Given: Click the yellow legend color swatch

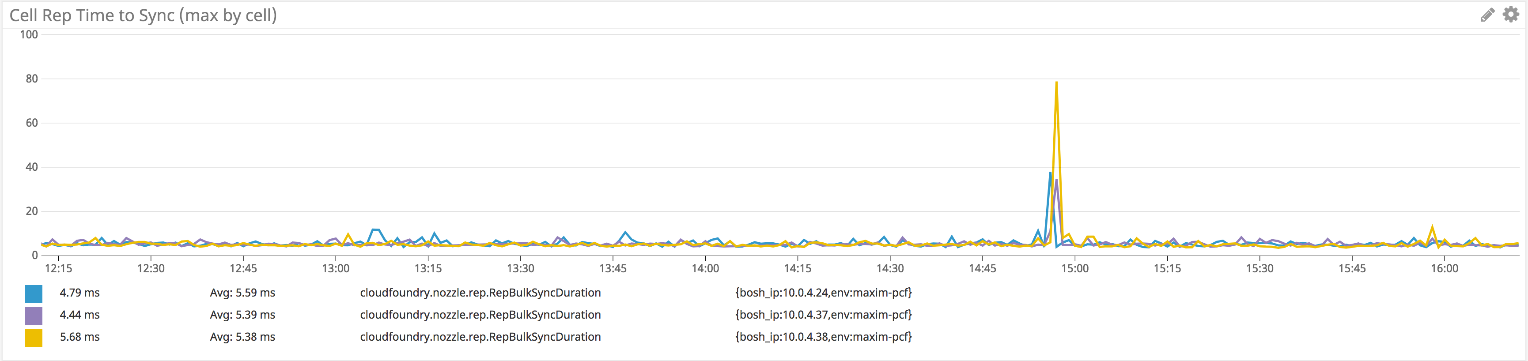Looking at the screenshot, I should coord(33,337).
